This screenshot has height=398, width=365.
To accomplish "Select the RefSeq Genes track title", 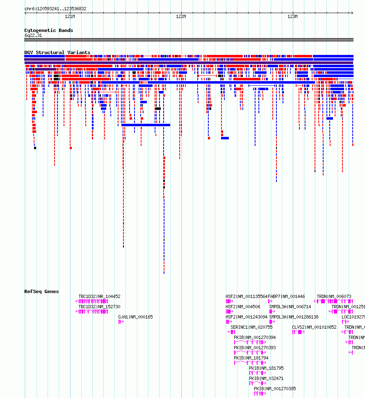I will 41,291.
